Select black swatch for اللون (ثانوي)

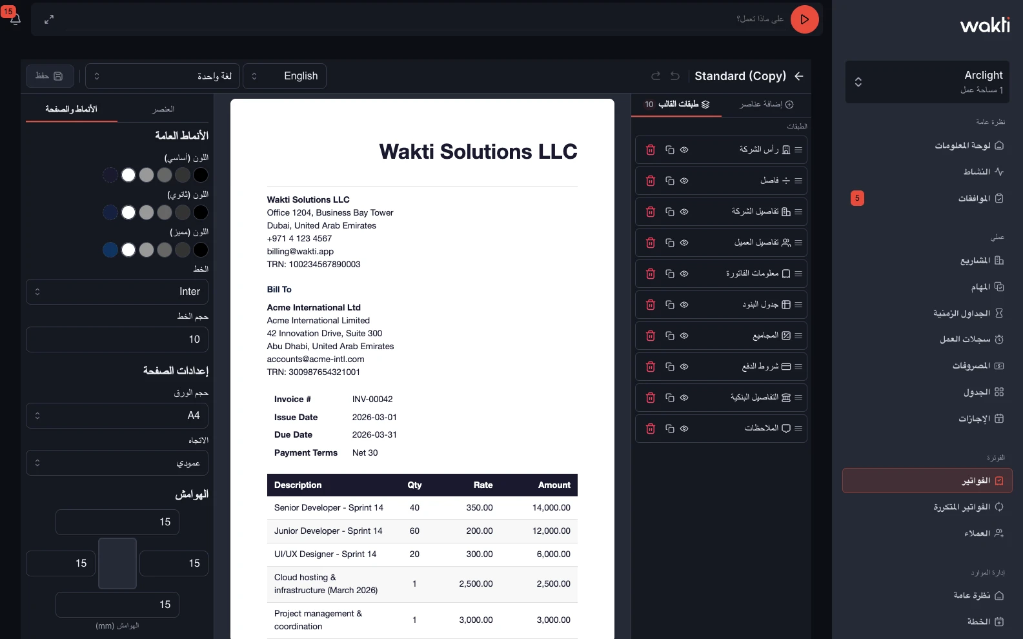coord(201,212)
